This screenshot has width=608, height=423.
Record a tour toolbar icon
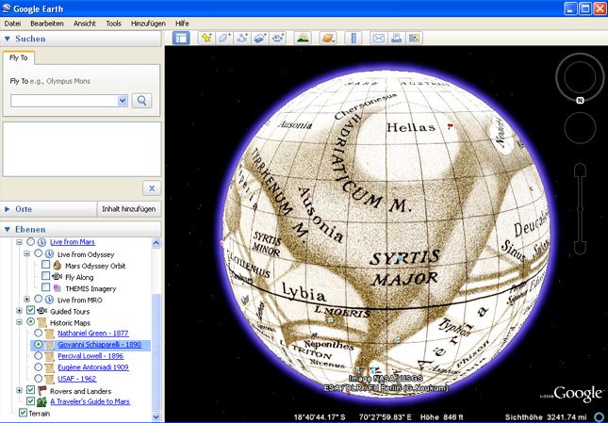pyautogui.click(x=278, y=38)
